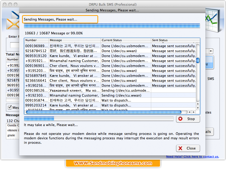The height and width of the screenshot is (169, 226).
Task: Select the row with number 9236656641
Action: point(110,80)
